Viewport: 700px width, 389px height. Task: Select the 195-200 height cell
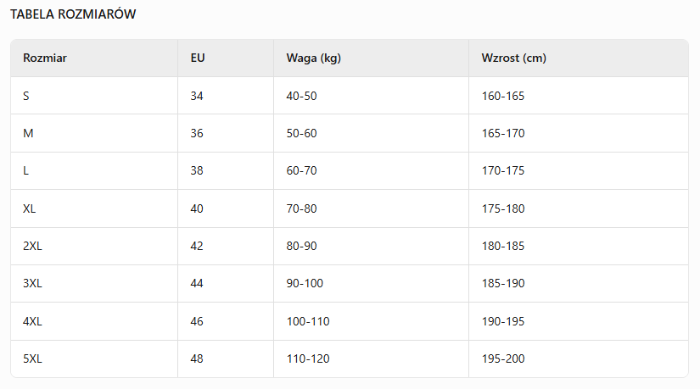tap(503, 358)
